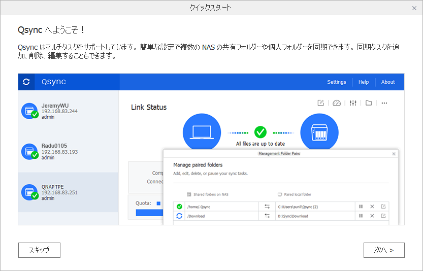Click the 次へ > button
Viewport: 423px width, 271px height.
tap(384, 250)
